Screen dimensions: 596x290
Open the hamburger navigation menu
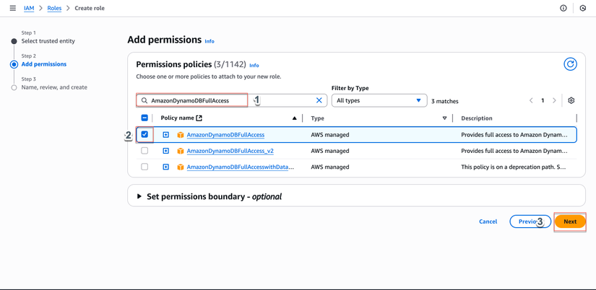12,8
